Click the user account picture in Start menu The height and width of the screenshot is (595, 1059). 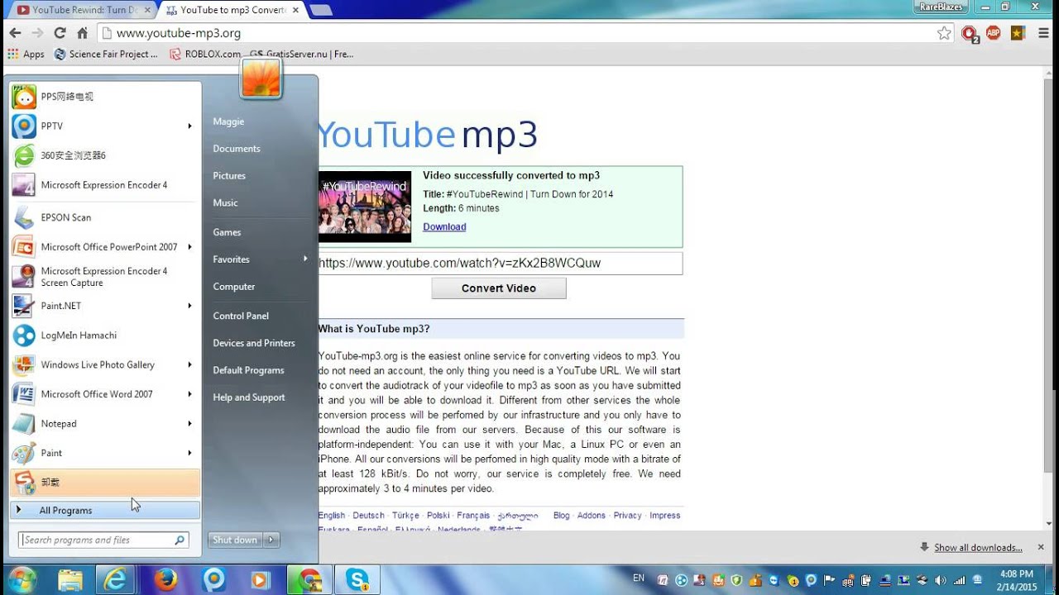pos(261,79)
